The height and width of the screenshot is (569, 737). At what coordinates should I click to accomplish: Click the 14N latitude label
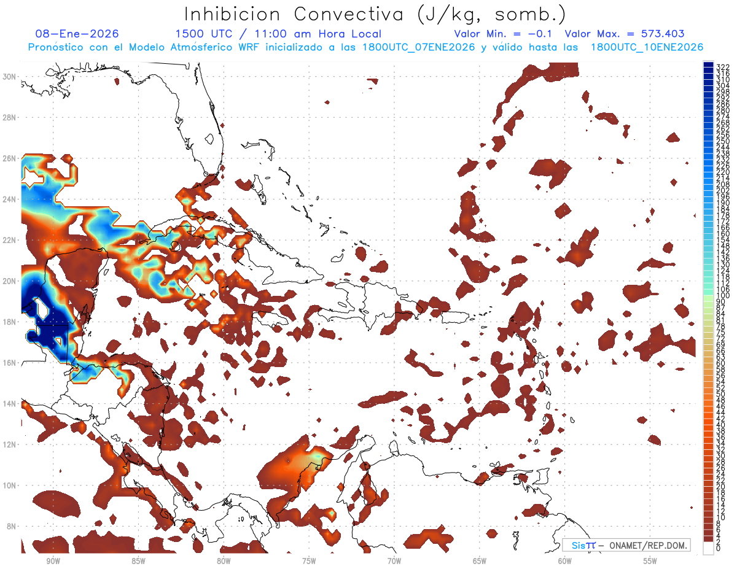(10, 403)
